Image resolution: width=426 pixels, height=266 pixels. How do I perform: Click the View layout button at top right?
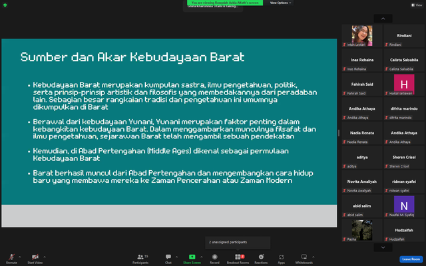[x=417, y=5]
